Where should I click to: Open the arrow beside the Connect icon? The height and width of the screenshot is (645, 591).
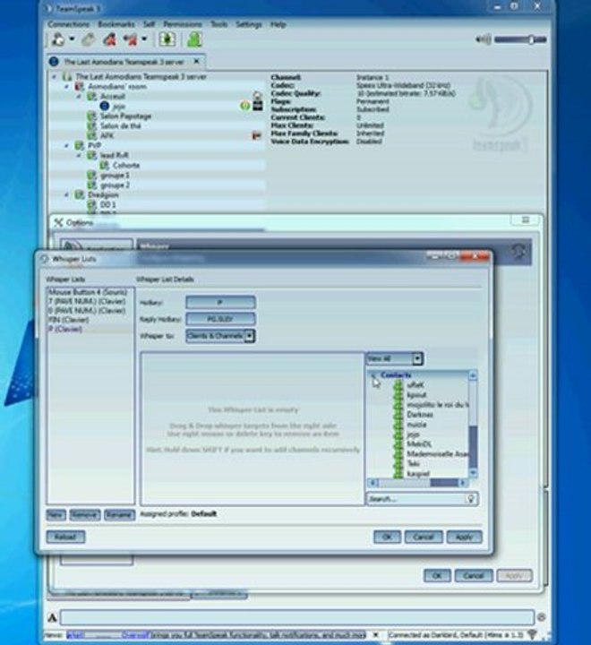click(72, 39)
